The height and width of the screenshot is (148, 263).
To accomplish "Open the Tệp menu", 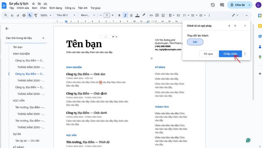I will [12, 8].
